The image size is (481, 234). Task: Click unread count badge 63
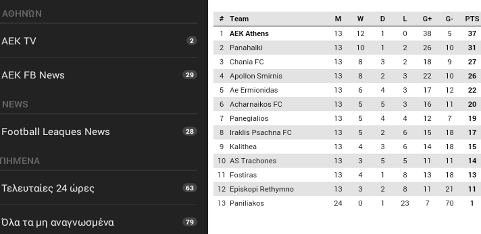(190, 188)
